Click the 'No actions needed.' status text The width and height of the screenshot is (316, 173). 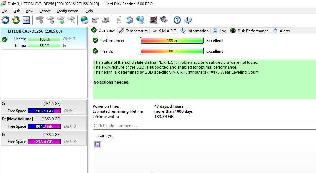[x=111, y=82]
